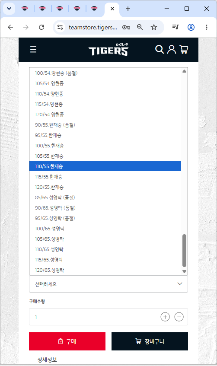Click the search magnifier icon in header
217x366 pixels.
coord(160,49)
